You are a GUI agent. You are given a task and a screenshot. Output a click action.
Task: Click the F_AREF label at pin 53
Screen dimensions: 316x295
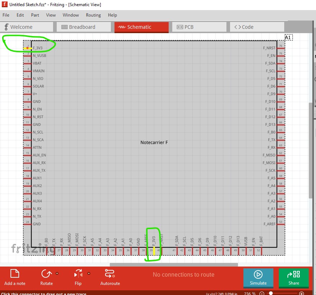(x=269, y=224)
